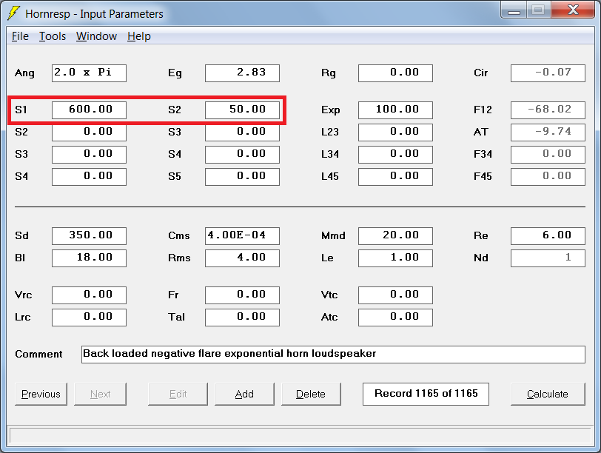Click the Cms label
The width and height of the screenshot is (601, 453).
pos(179,235)
